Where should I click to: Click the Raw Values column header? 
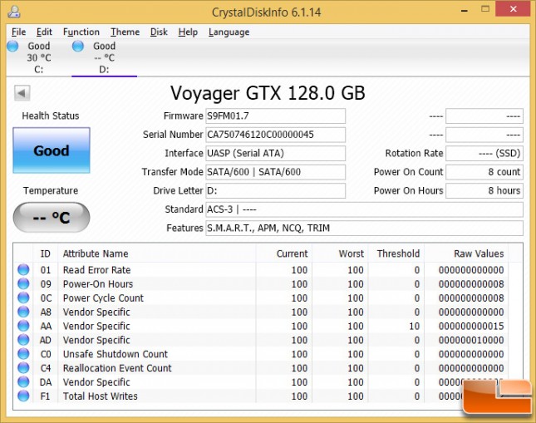point(466,253)
